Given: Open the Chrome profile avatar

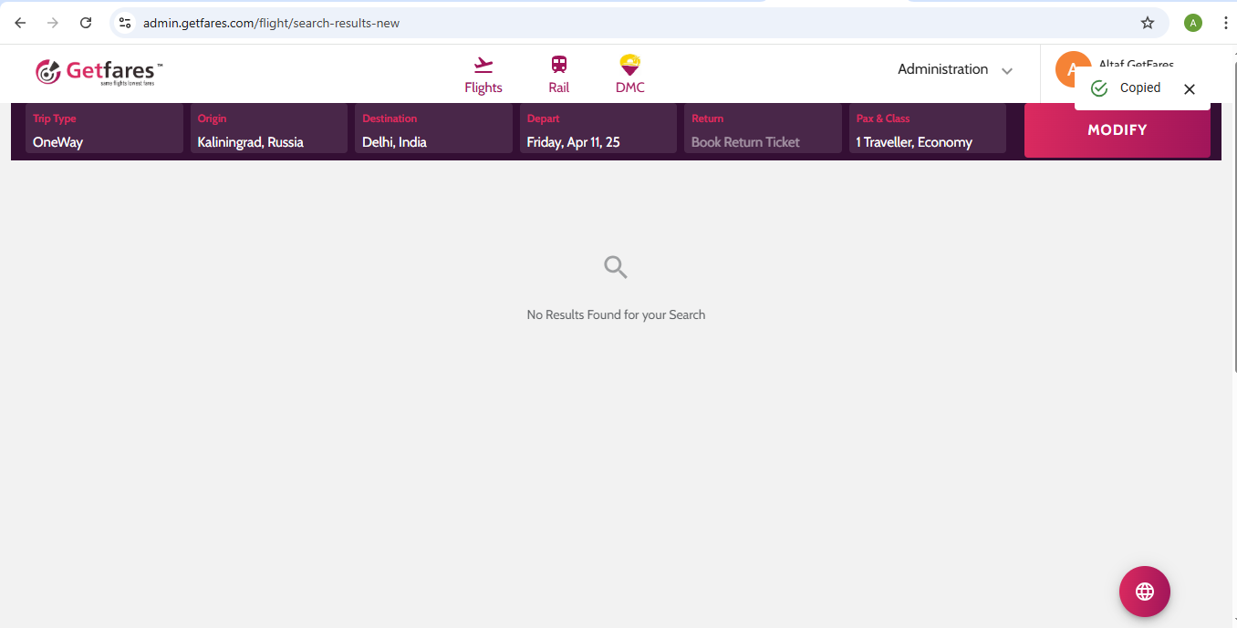Looking at the screenshot, I should pos(1192,23).
